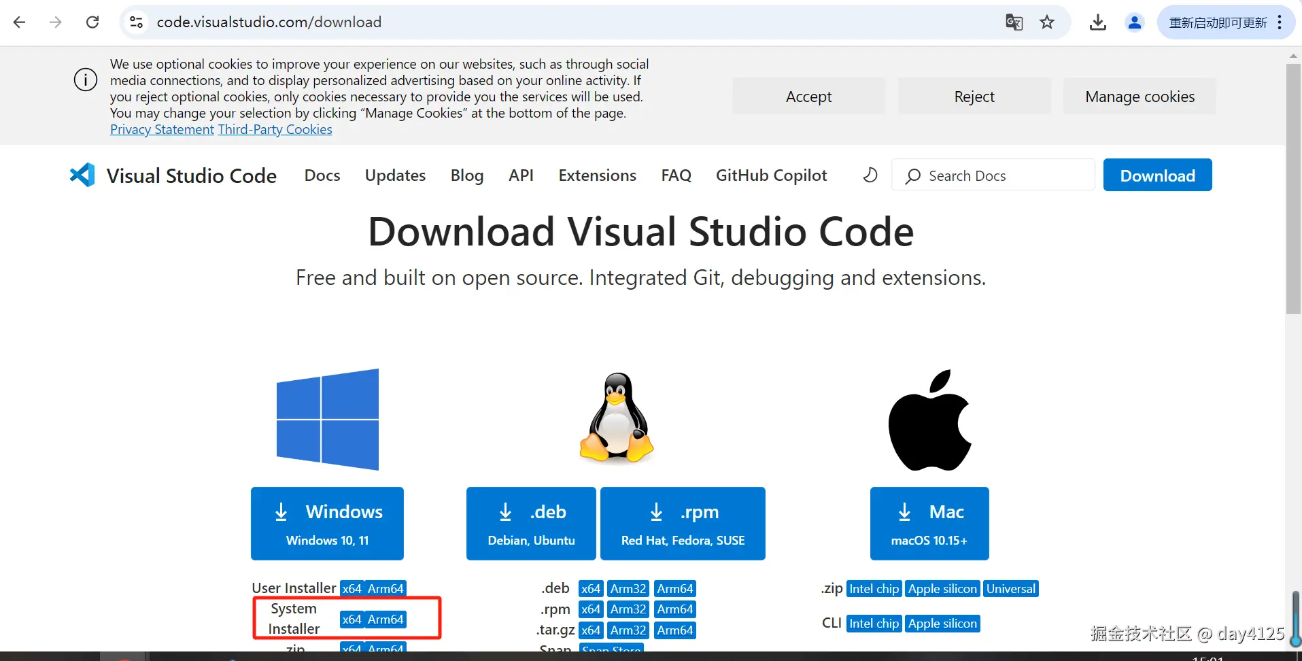Viewport: 1302px width, 661px height.
Task: Click the Linux penguin logo
Action: point(617,418)
